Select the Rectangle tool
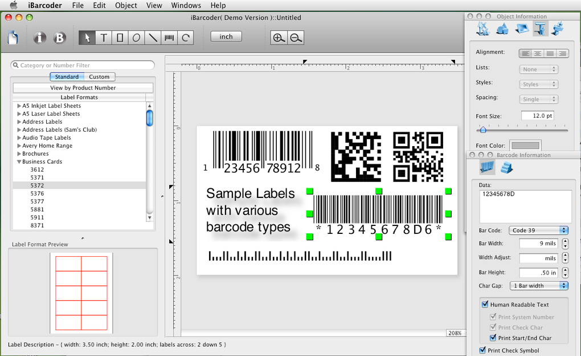The image size is (581, 356). [x=120, y=38]
